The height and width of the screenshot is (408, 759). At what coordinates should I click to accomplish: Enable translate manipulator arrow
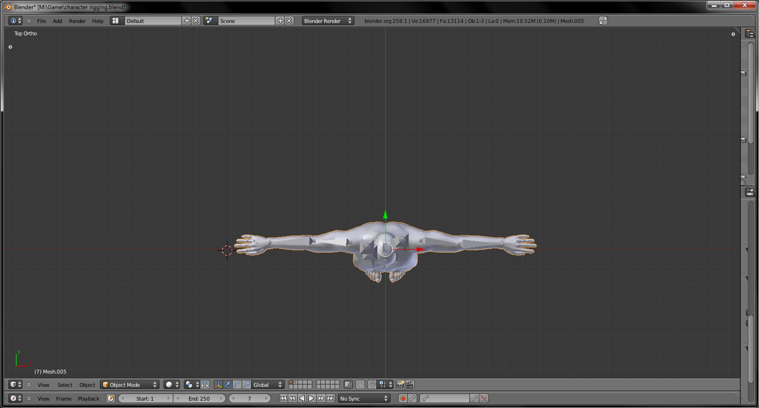(x=227, y=385)
